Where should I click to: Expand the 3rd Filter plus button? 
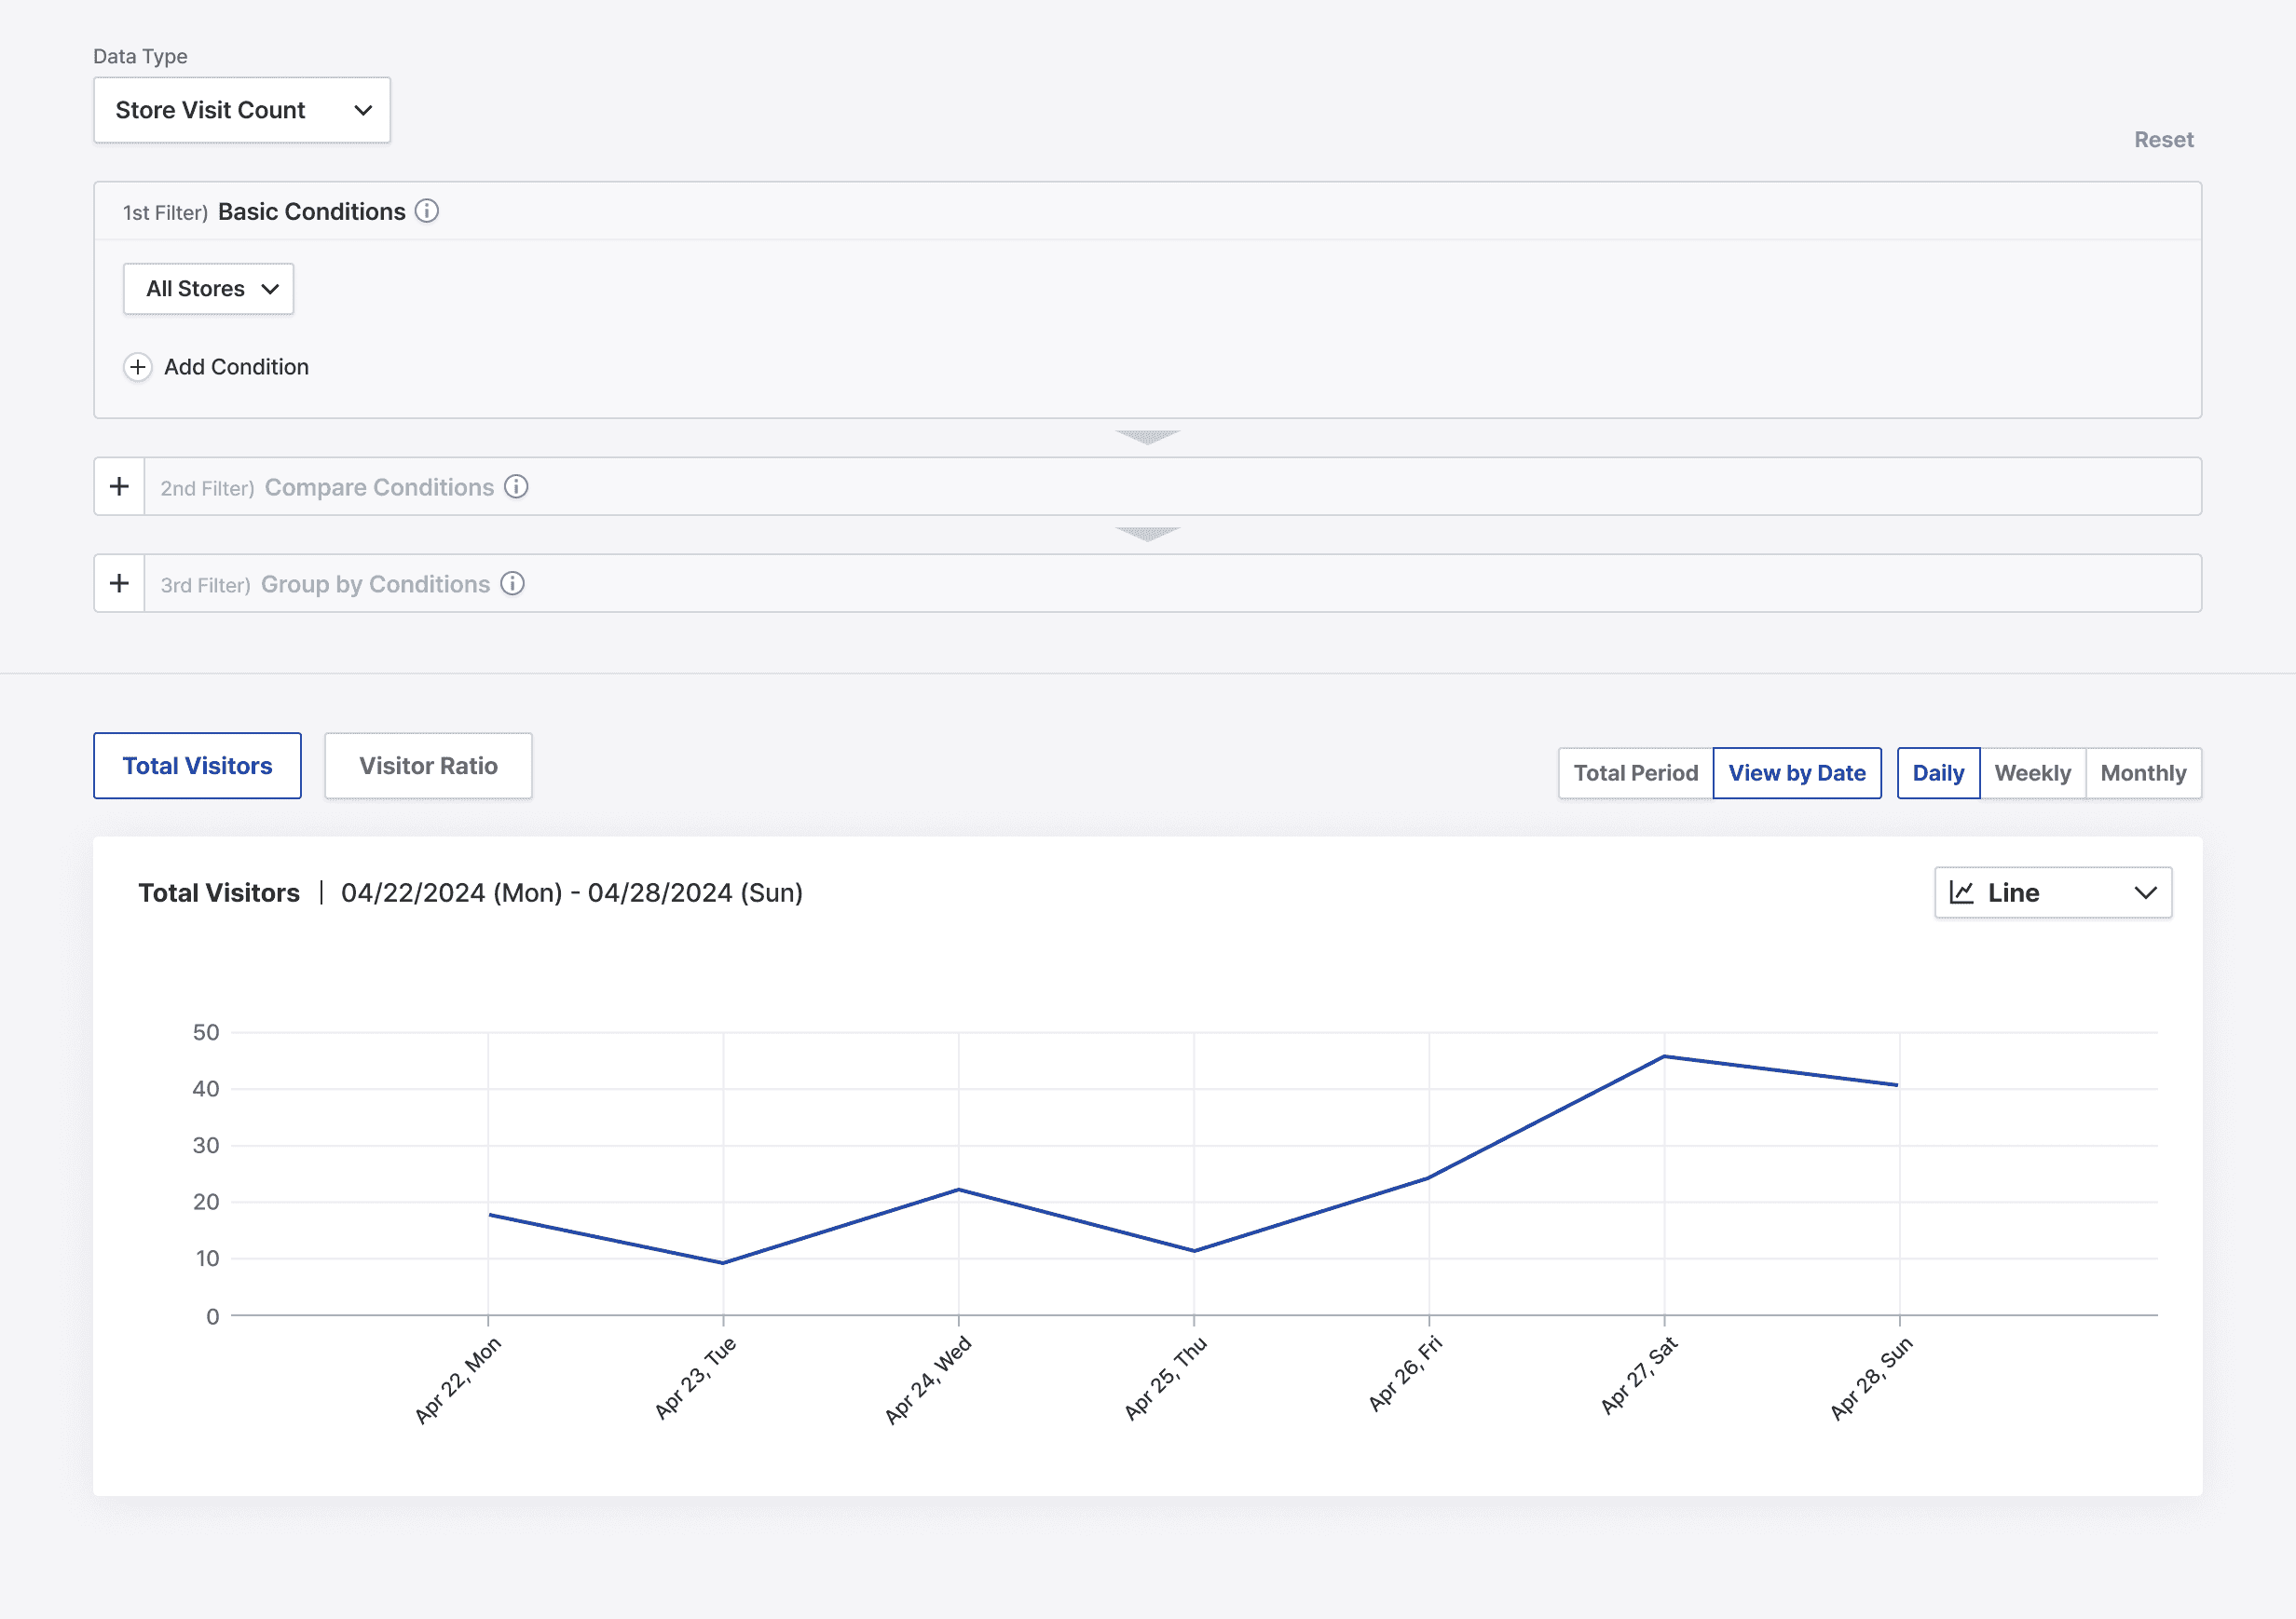click(x=119, y=584)
